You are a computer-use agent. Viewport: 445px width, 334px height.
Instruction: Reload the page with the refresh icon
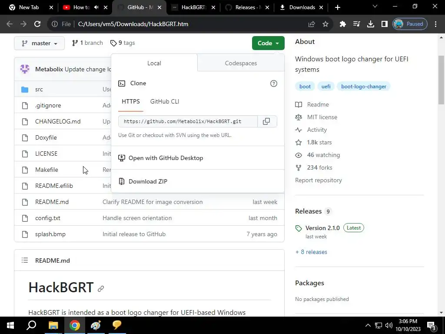(37, 24)
